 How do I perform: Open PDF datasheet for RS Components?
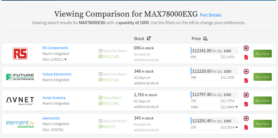point(246,57)
